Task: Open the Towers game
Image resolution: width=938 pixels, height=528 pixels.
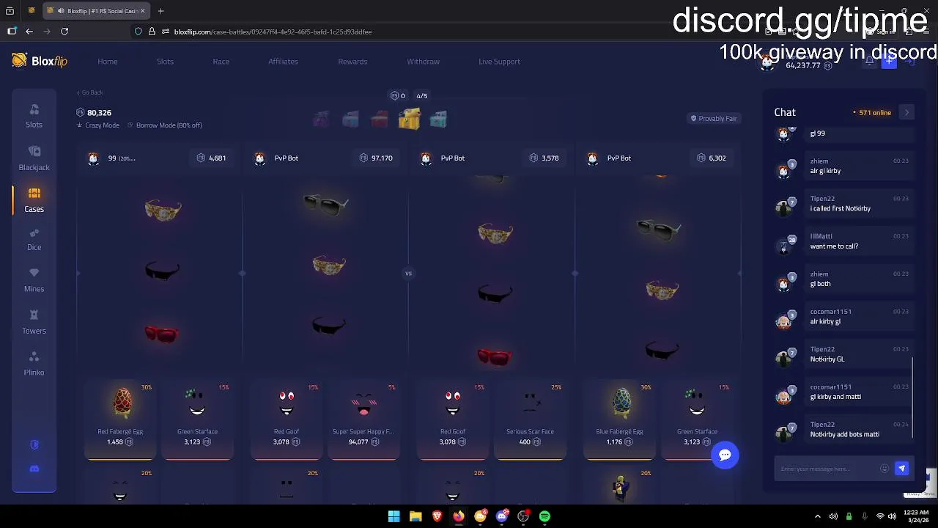Action: 34,322
